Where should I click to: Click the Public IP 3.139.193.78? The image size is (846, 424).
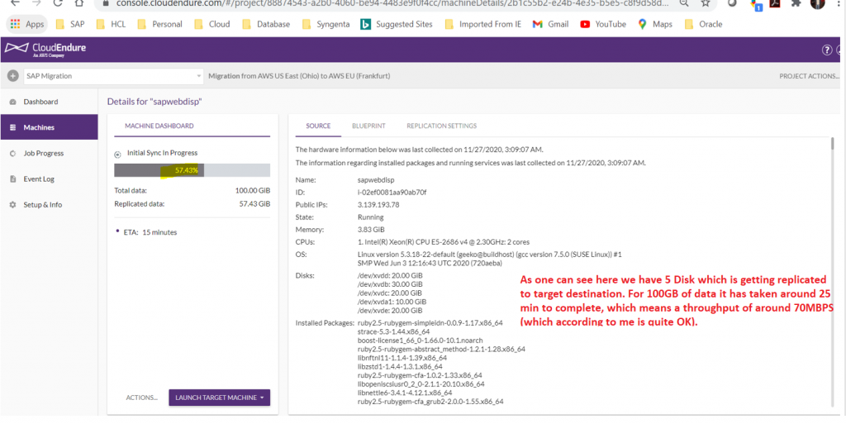[x=378, y=205]
